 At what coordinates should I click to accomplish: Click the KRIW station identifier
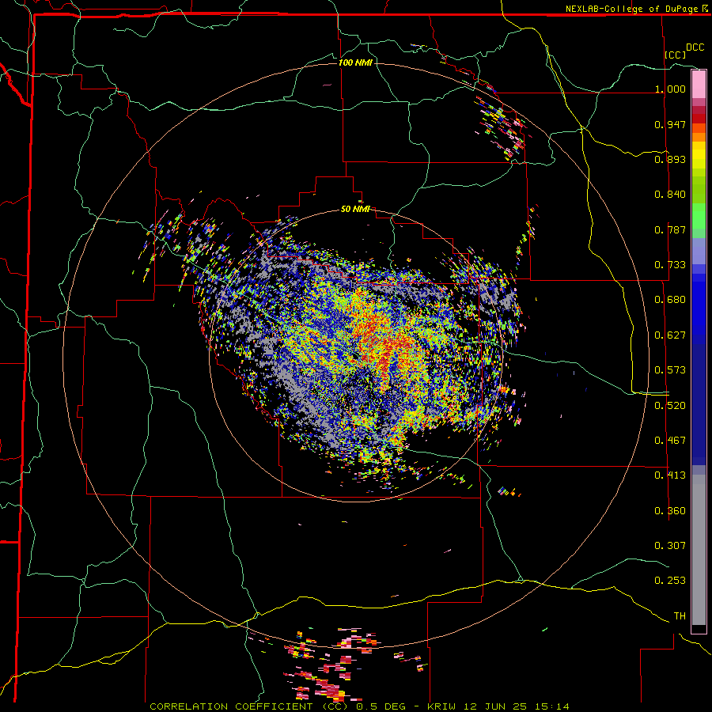point(441,706)
